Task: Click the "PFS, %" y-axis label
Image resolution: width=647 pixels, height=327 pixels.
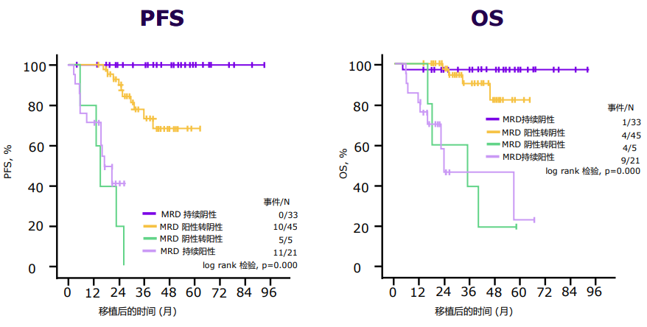Action: (10, 161)
